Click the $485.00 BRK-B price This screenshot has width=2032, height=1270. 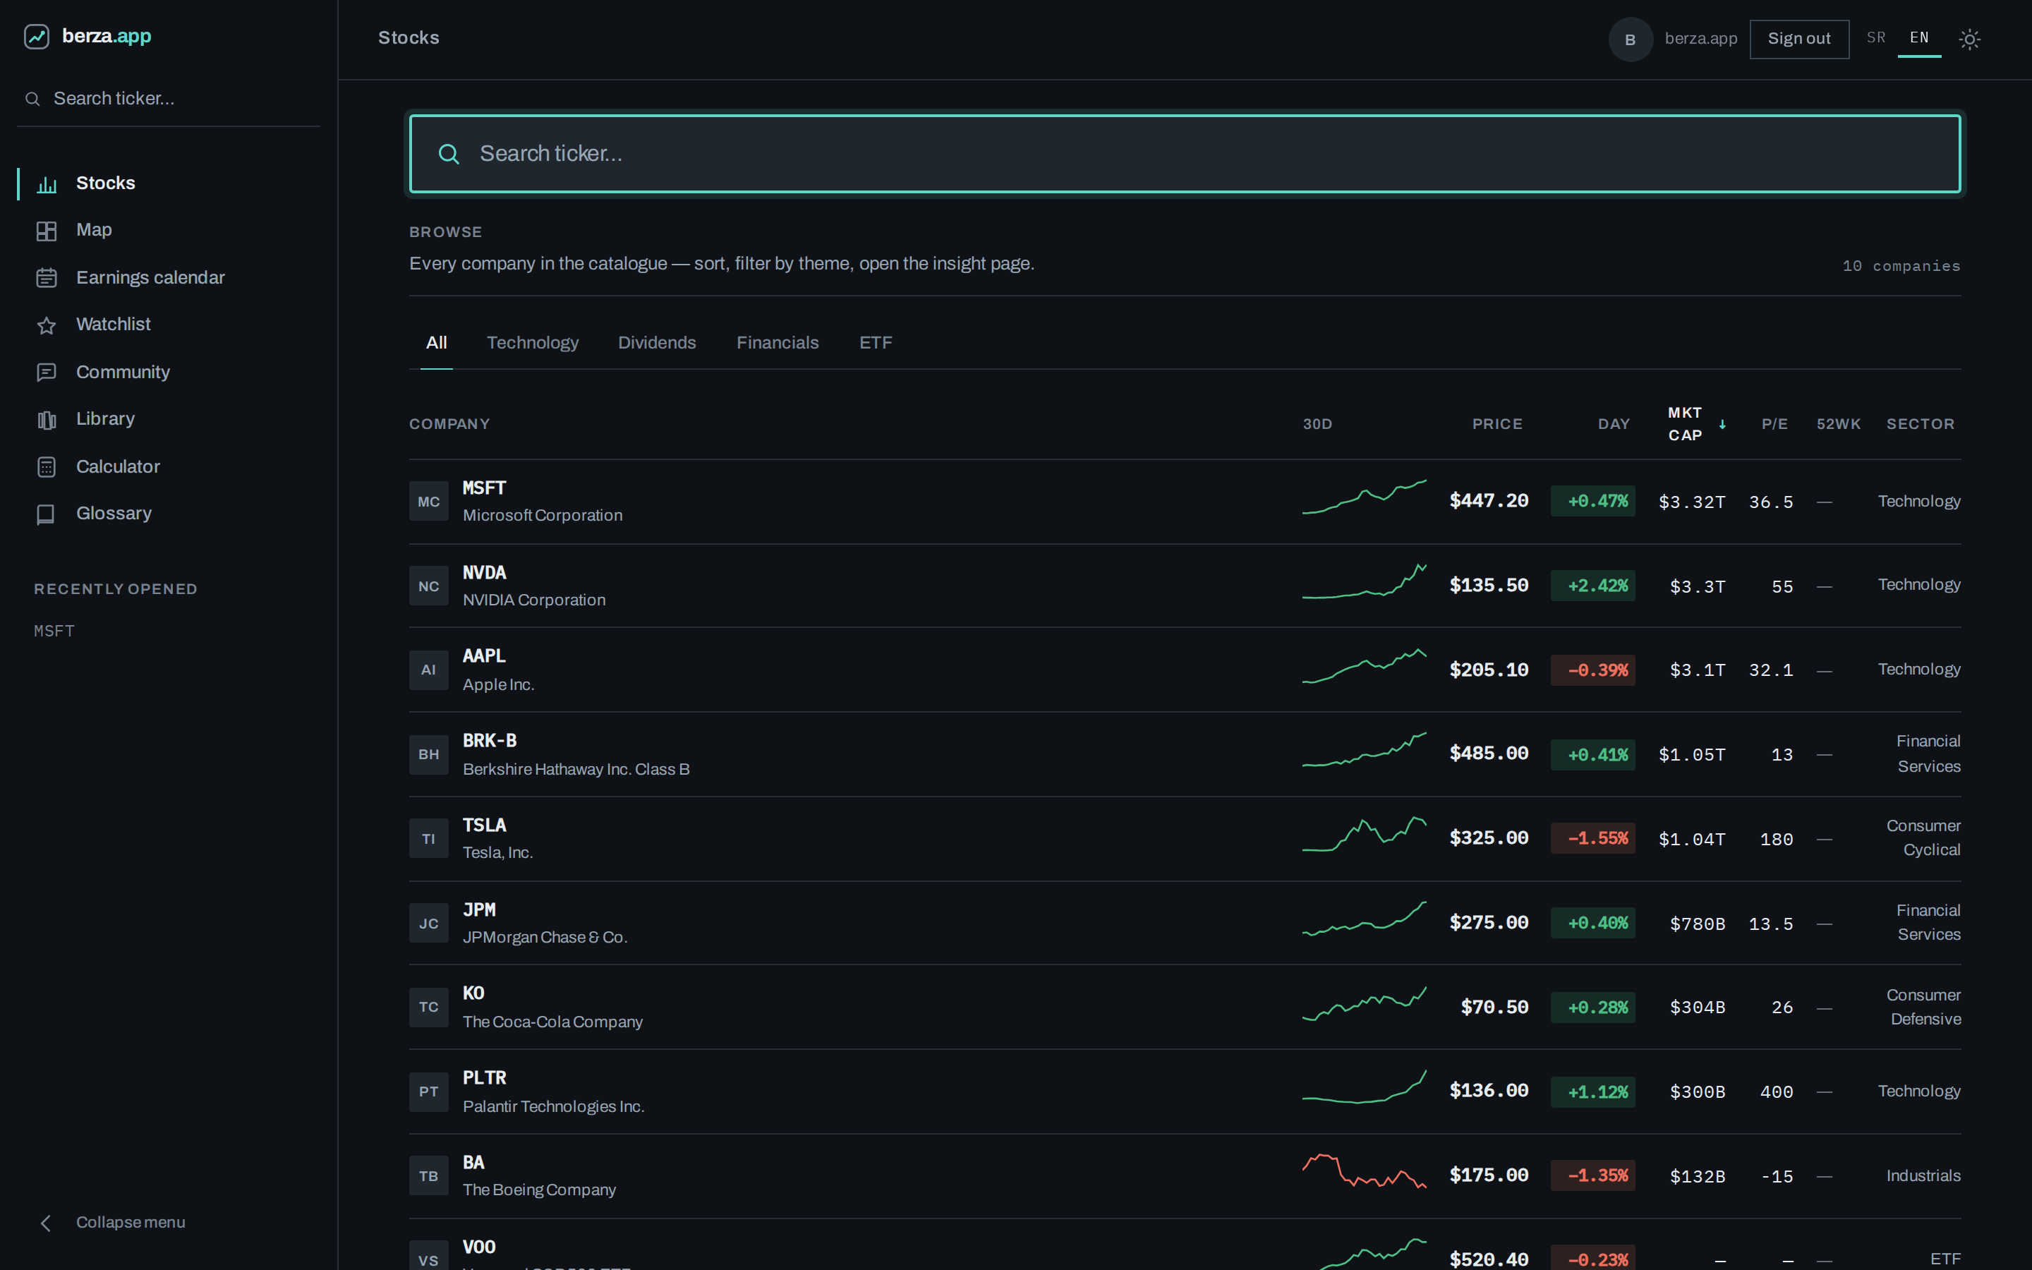point(1489,754)
